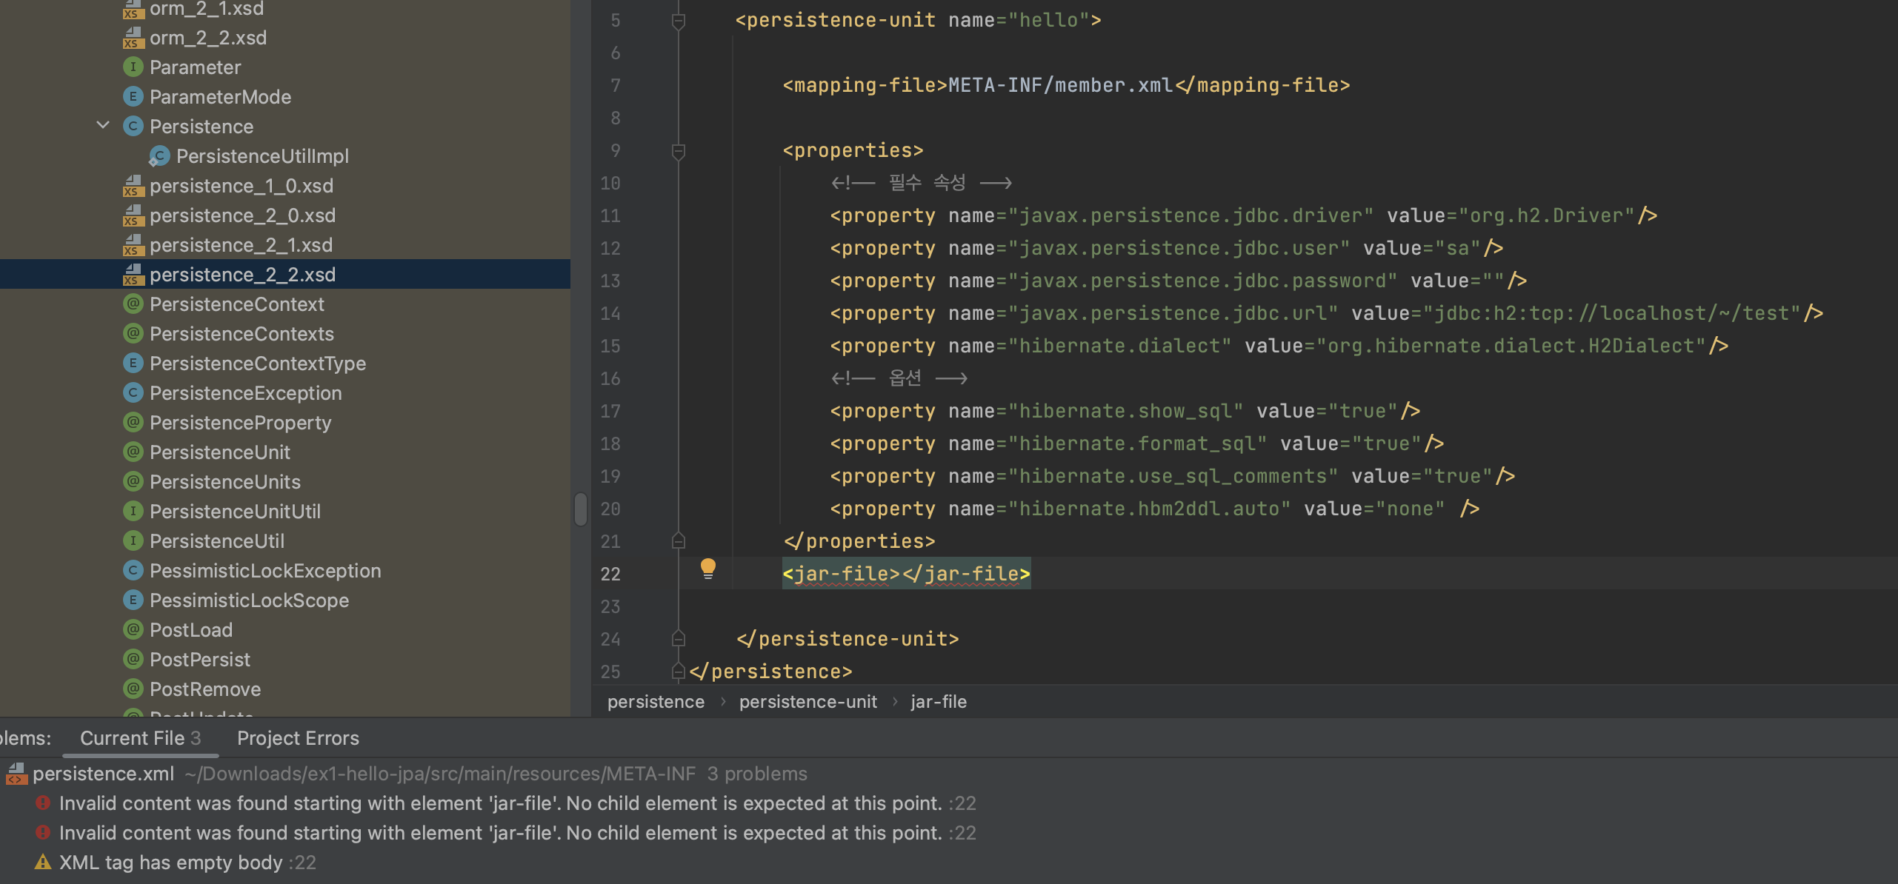Click the PersistenceUnit annotation icon
This screenshot has width=1898, height=884.
coord(133,452)
